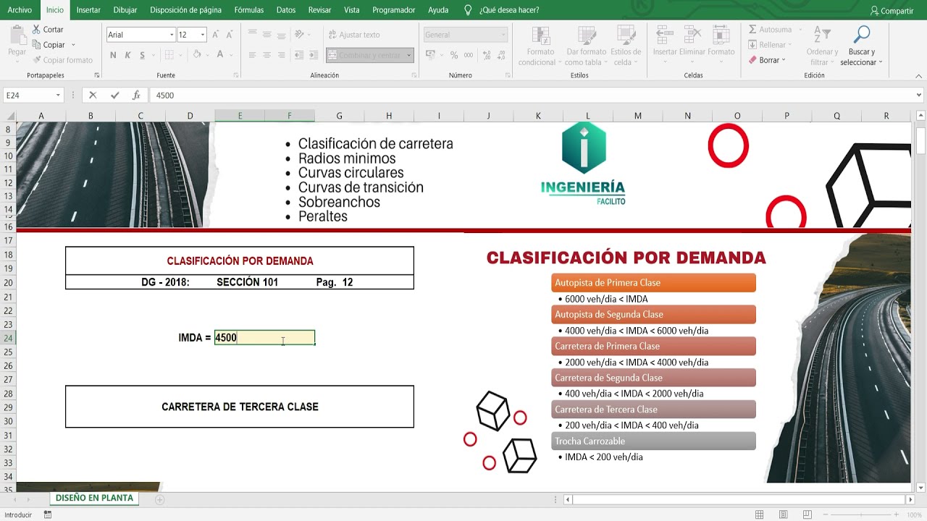Switch to Disposición de página tab

coord(186,10)
